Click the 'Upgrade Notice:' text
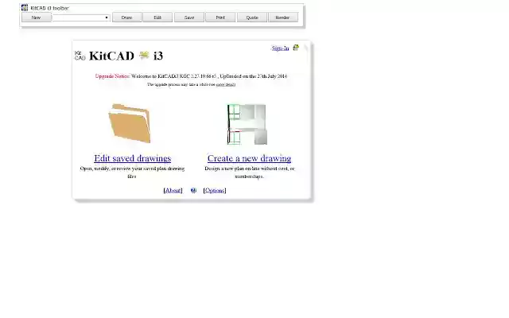 pos(112,76)
